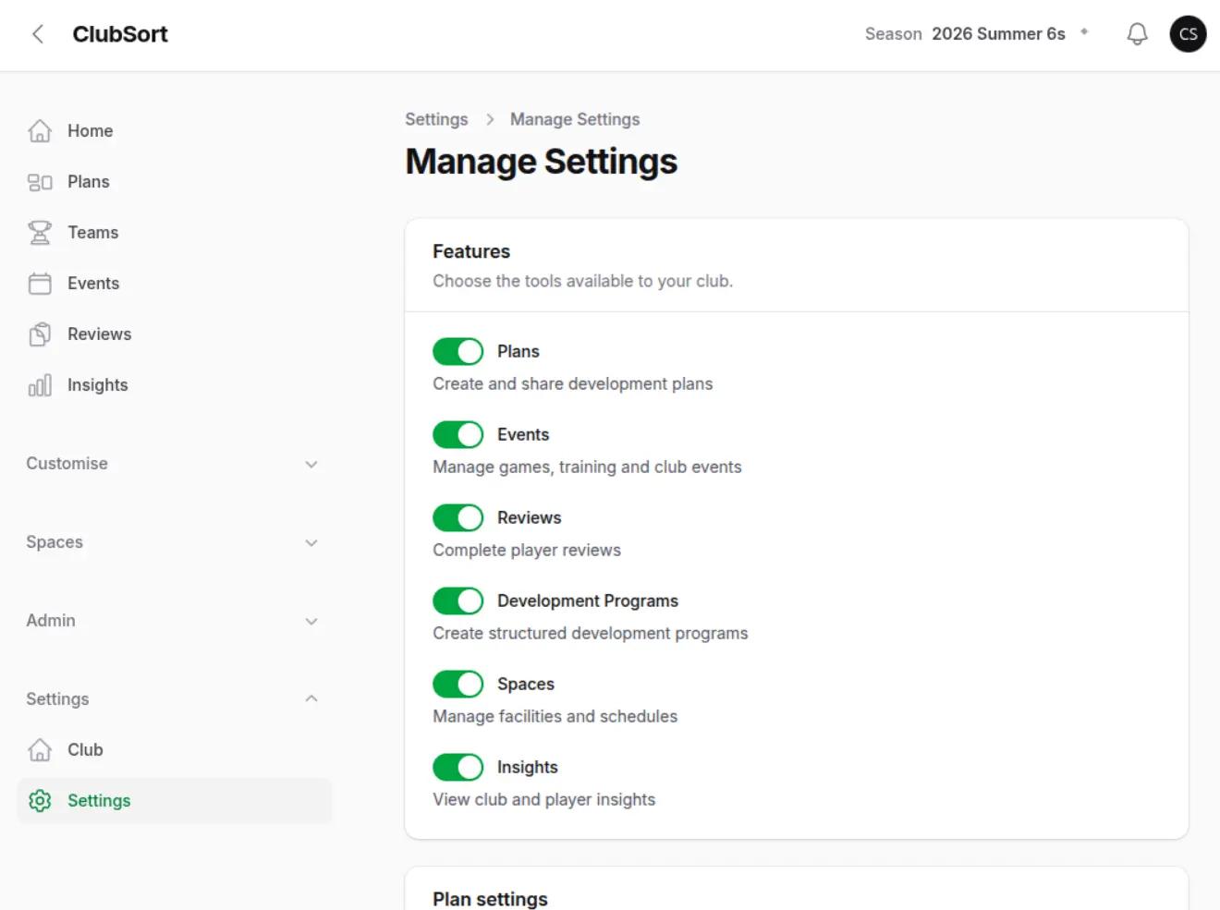The width and height of the screenshot is (1220, 910).
Task: Turn off the Insights feature toggle
Action: point(458,767)
